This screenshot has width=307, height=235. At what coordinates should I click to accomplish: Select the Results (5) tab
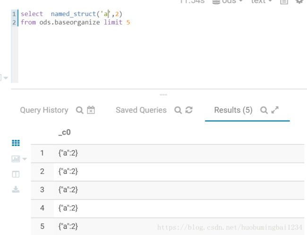[x=233, y=110]
